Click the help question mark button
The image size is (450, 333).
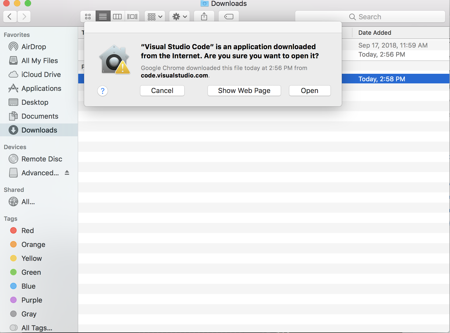point(103,91)
